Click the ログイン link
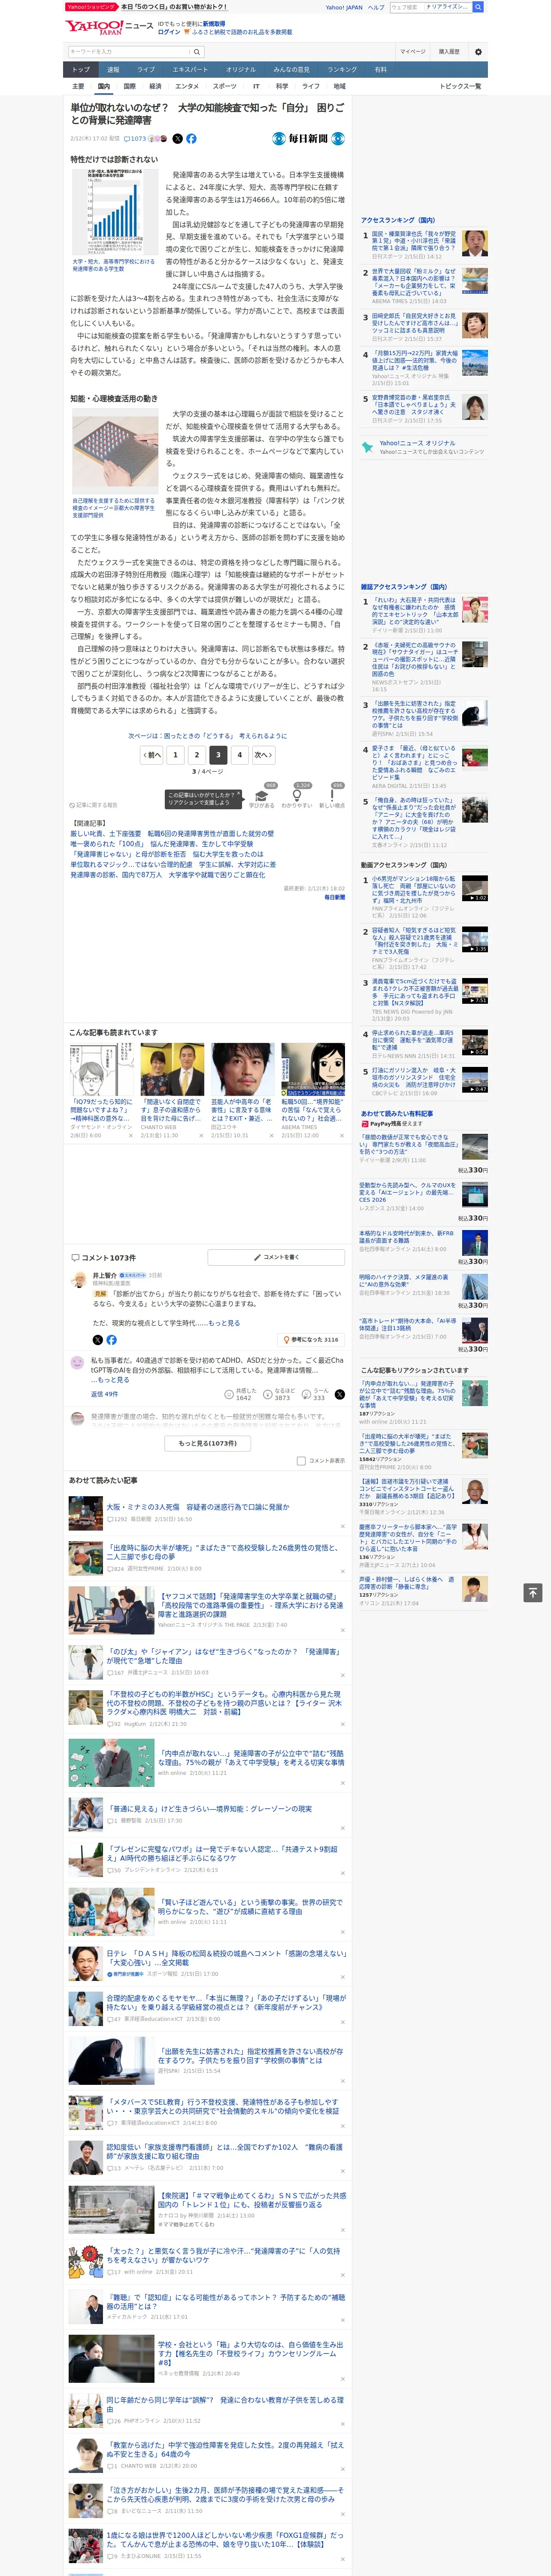The image size is (551, 2576). pos(169,32)
